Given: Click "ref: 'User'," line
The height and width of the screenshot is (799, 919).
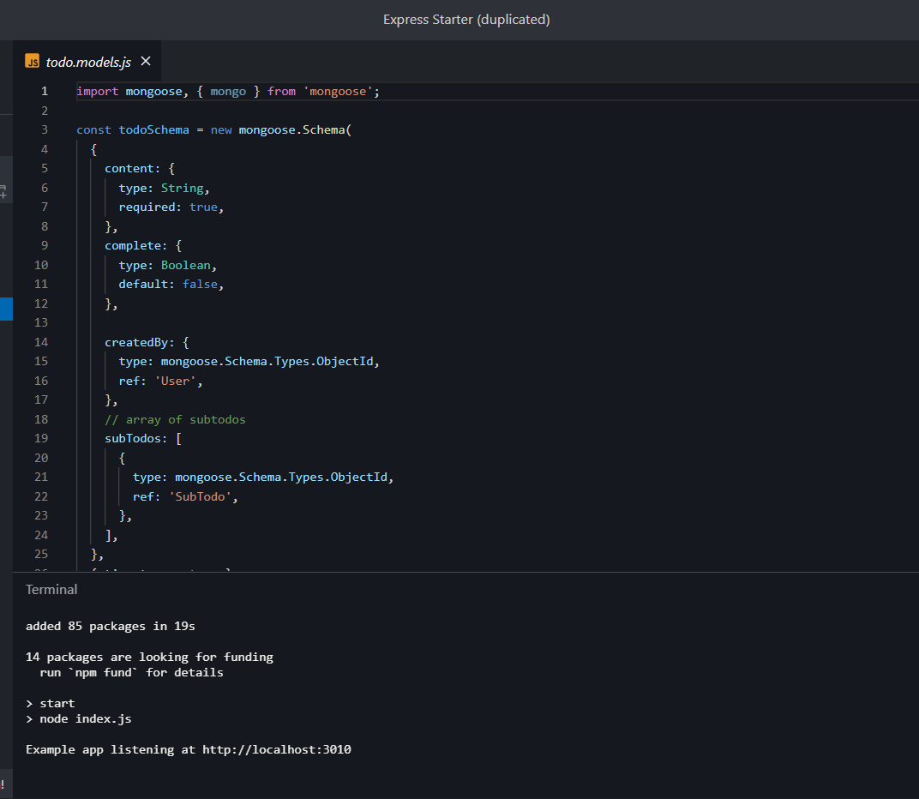Looking at the screenshot, I should point(160,381).
